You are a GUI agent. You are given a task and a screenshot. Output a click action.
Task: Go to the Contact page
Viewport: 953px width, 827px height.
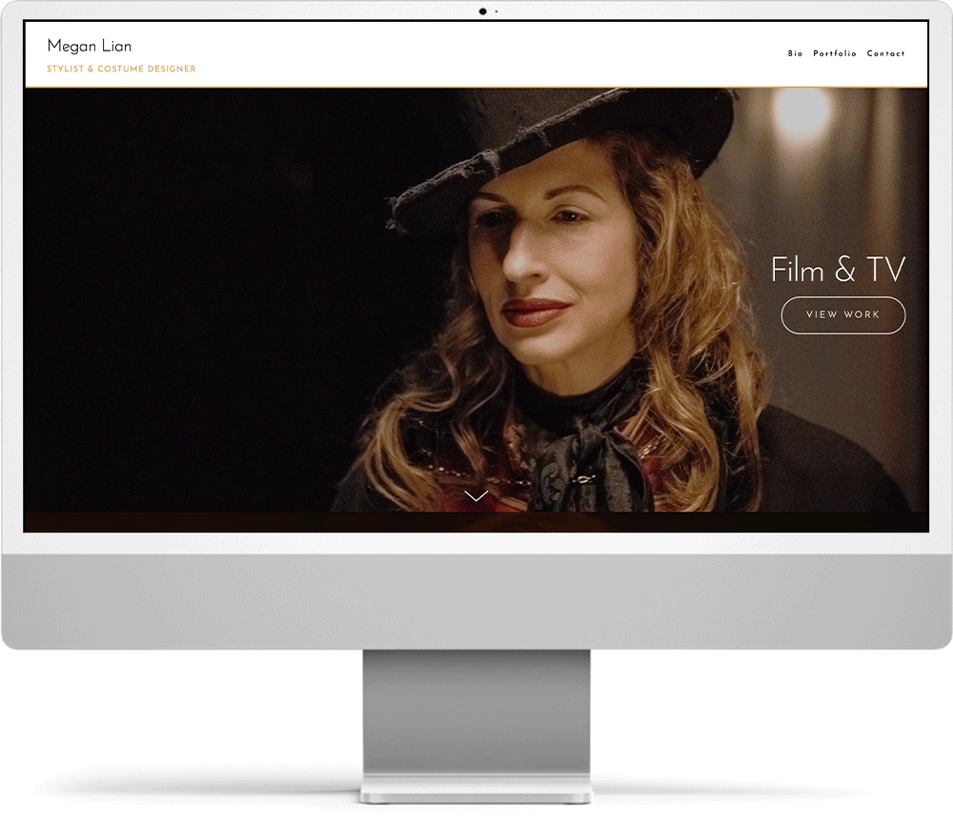coord(885,53)
